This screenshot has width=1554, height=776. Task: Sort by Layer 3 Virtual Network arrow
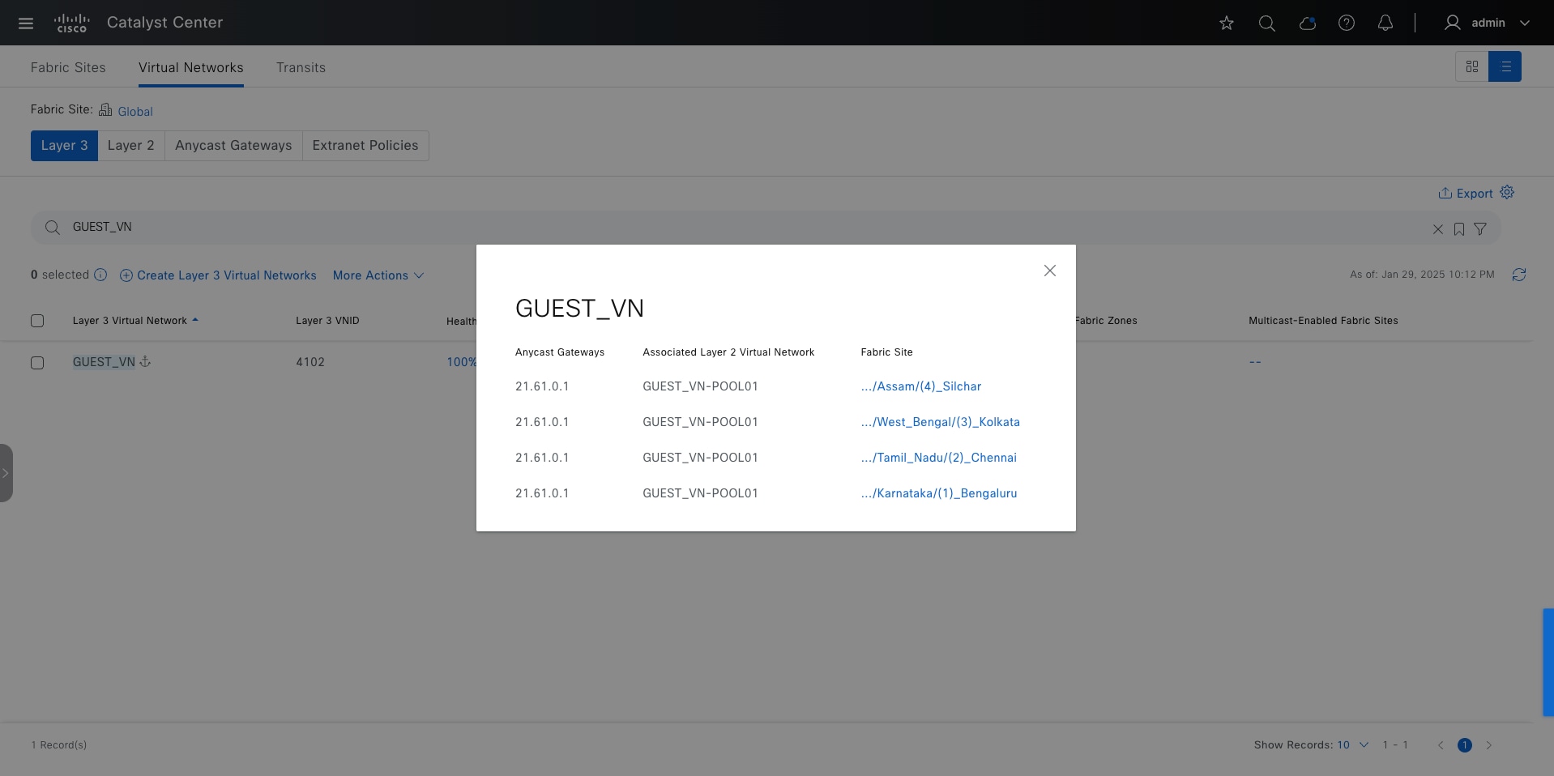(195, 320)
